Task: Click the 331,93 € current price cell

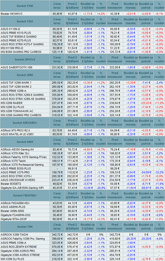Action: (57, 67)
